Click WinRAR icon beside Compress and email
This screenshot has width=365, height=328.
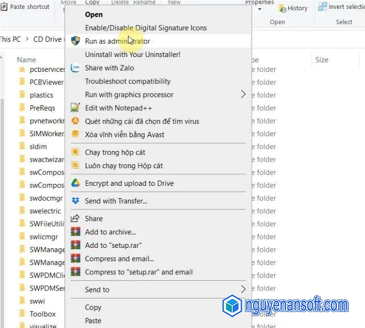(75, 259)
